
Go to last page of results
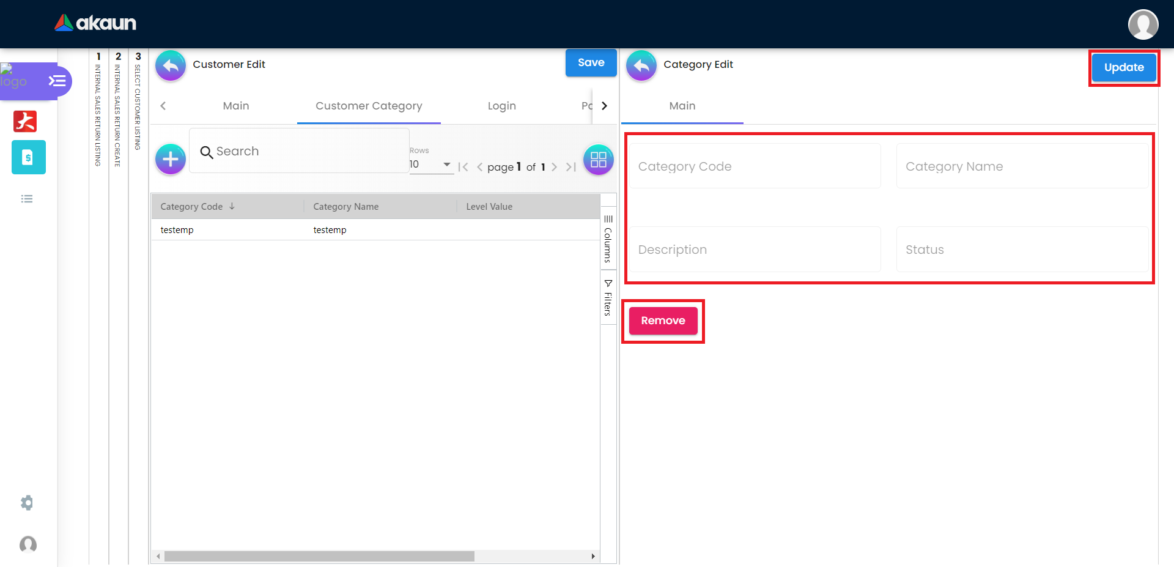pos(571,167)
